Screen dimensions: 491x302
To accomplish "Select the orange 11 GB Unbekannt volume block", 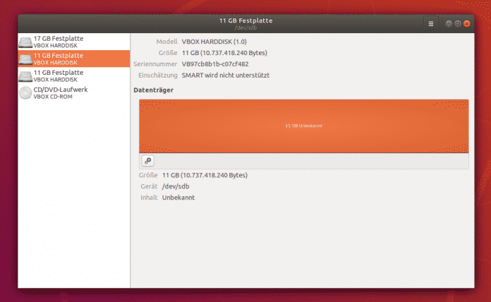I will pos(303,126).
